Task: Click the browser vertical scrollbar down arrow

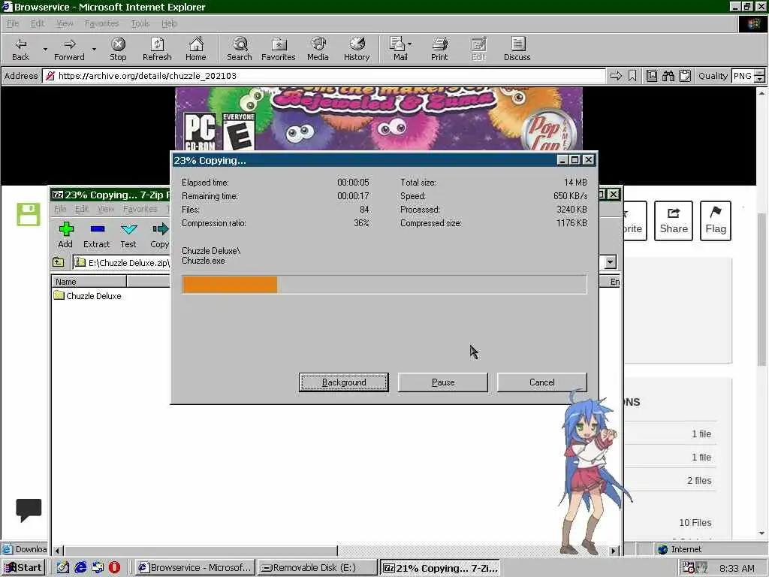Action: [761, 533]
